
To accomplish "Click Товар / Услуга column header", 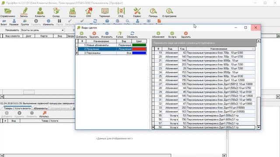I will tap(49, 121).
